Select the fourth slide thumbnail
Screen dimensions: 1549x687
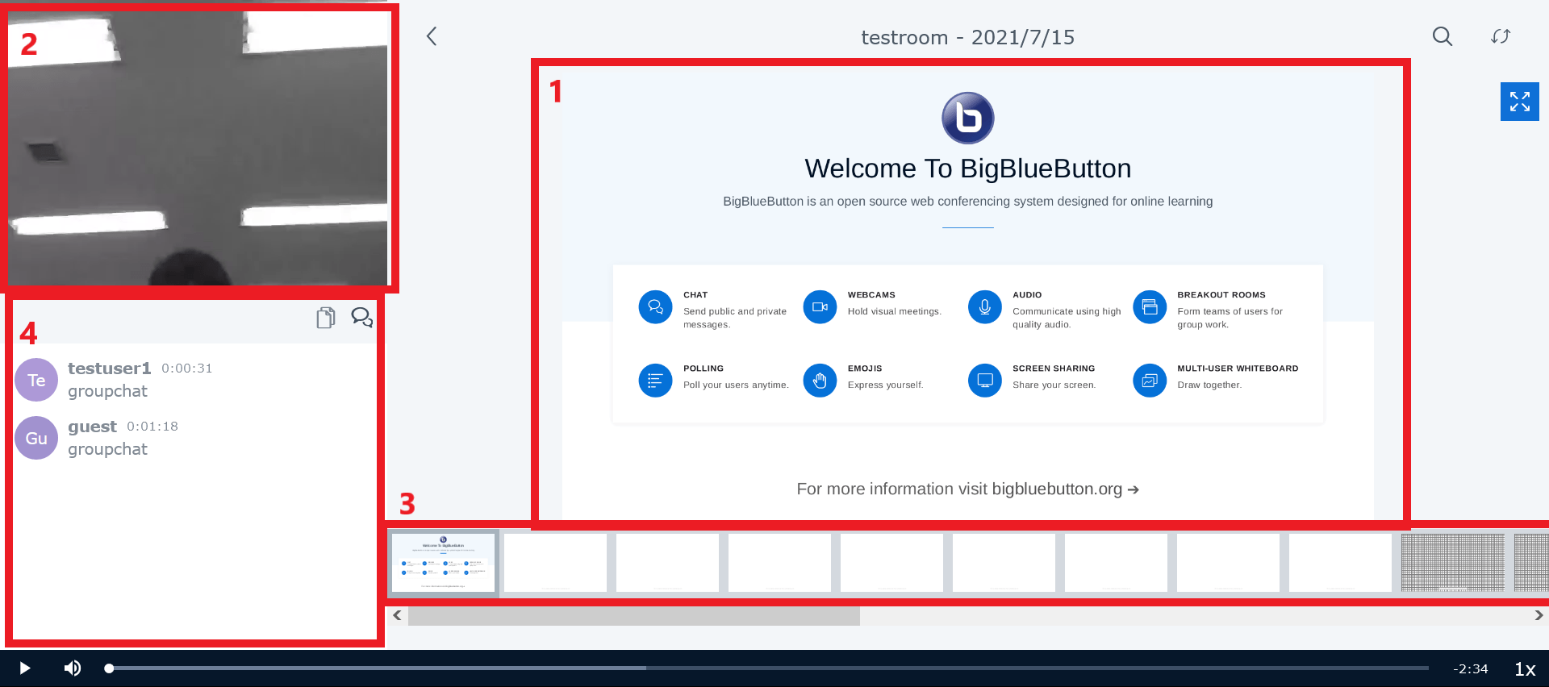tap(779, 563)
